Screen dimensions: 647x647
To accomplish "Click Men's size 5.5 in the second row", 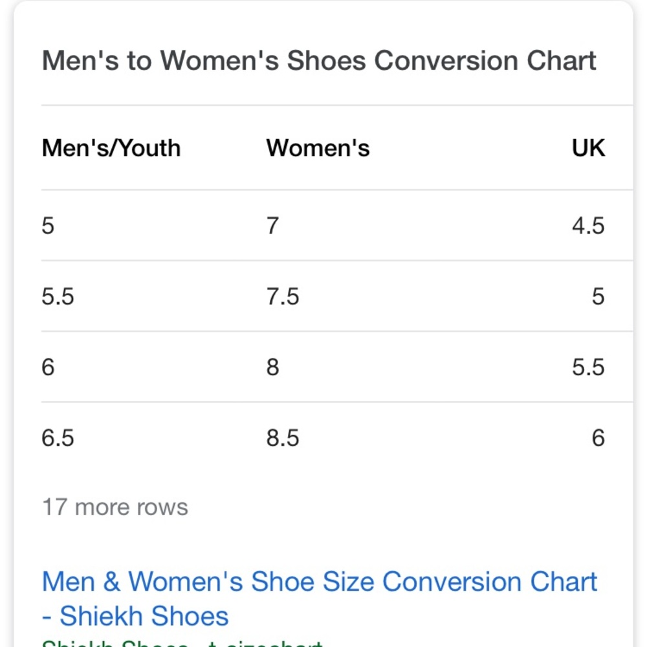I will [57, 296].
